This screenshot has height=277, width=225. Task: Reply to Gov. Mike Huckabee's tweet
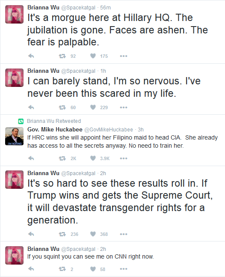pos(31,158)
